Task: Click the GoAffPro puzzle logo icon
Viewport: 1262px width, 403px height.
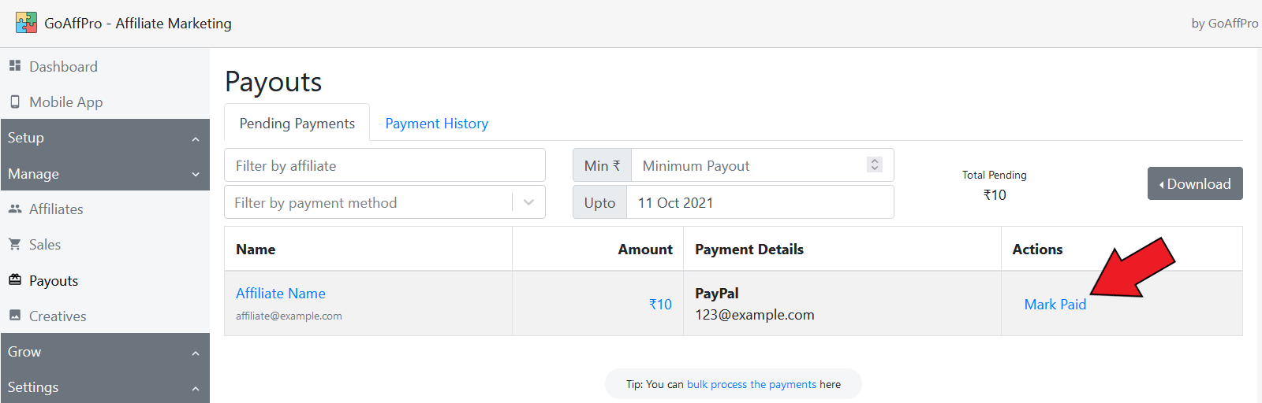Action: click(26, 23)
